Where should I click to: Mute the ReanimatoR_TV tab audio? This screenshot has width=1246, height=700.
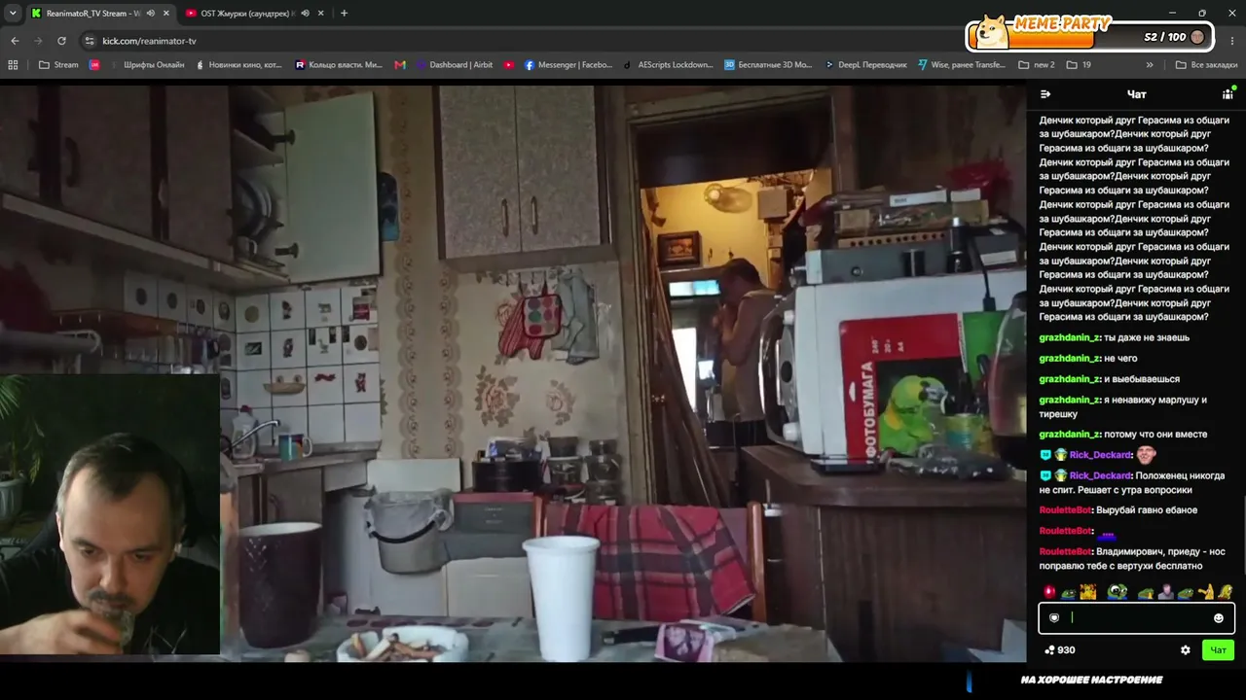point(150,14)
